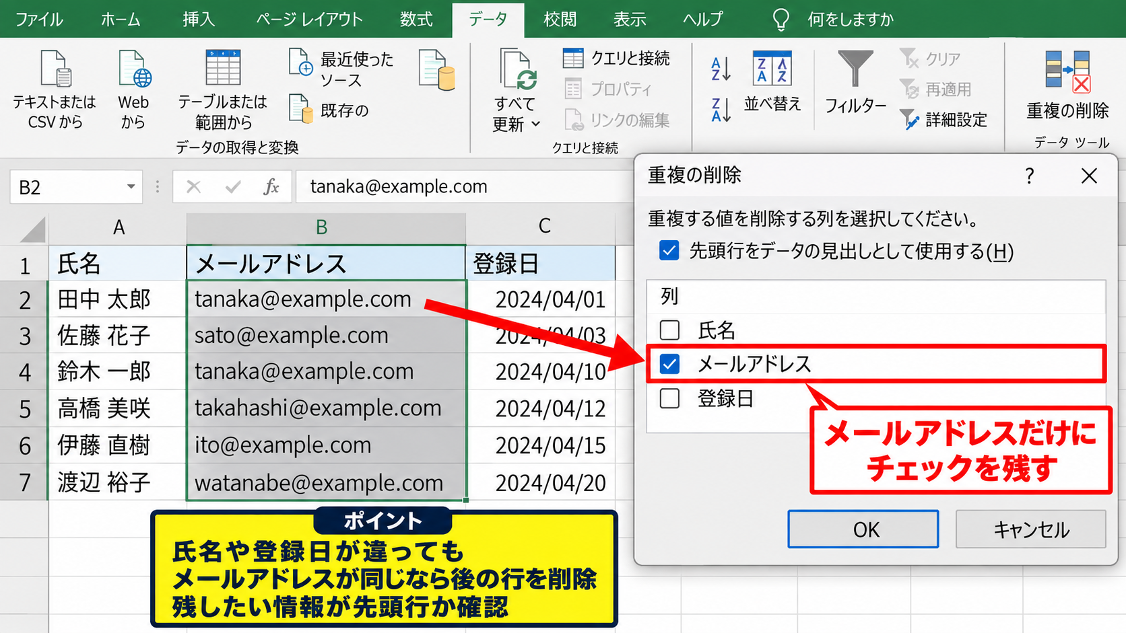Open the ファイル tab
The width and height of the screenshot is (1126, 633).
pyautogui.click(x=39, y=19)
